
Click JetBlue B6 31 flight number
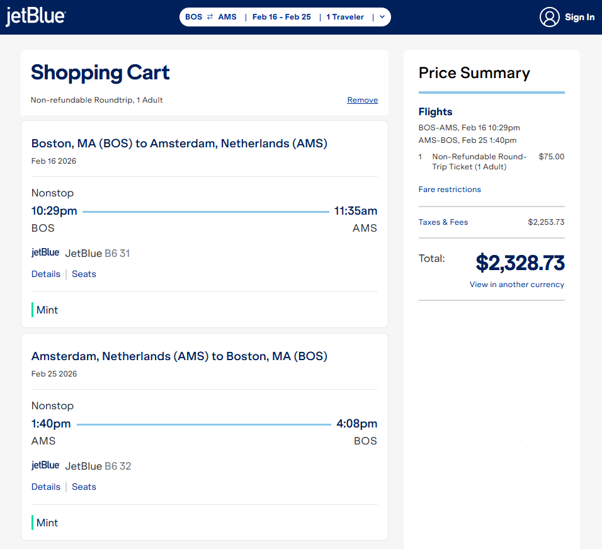point(98,253)
